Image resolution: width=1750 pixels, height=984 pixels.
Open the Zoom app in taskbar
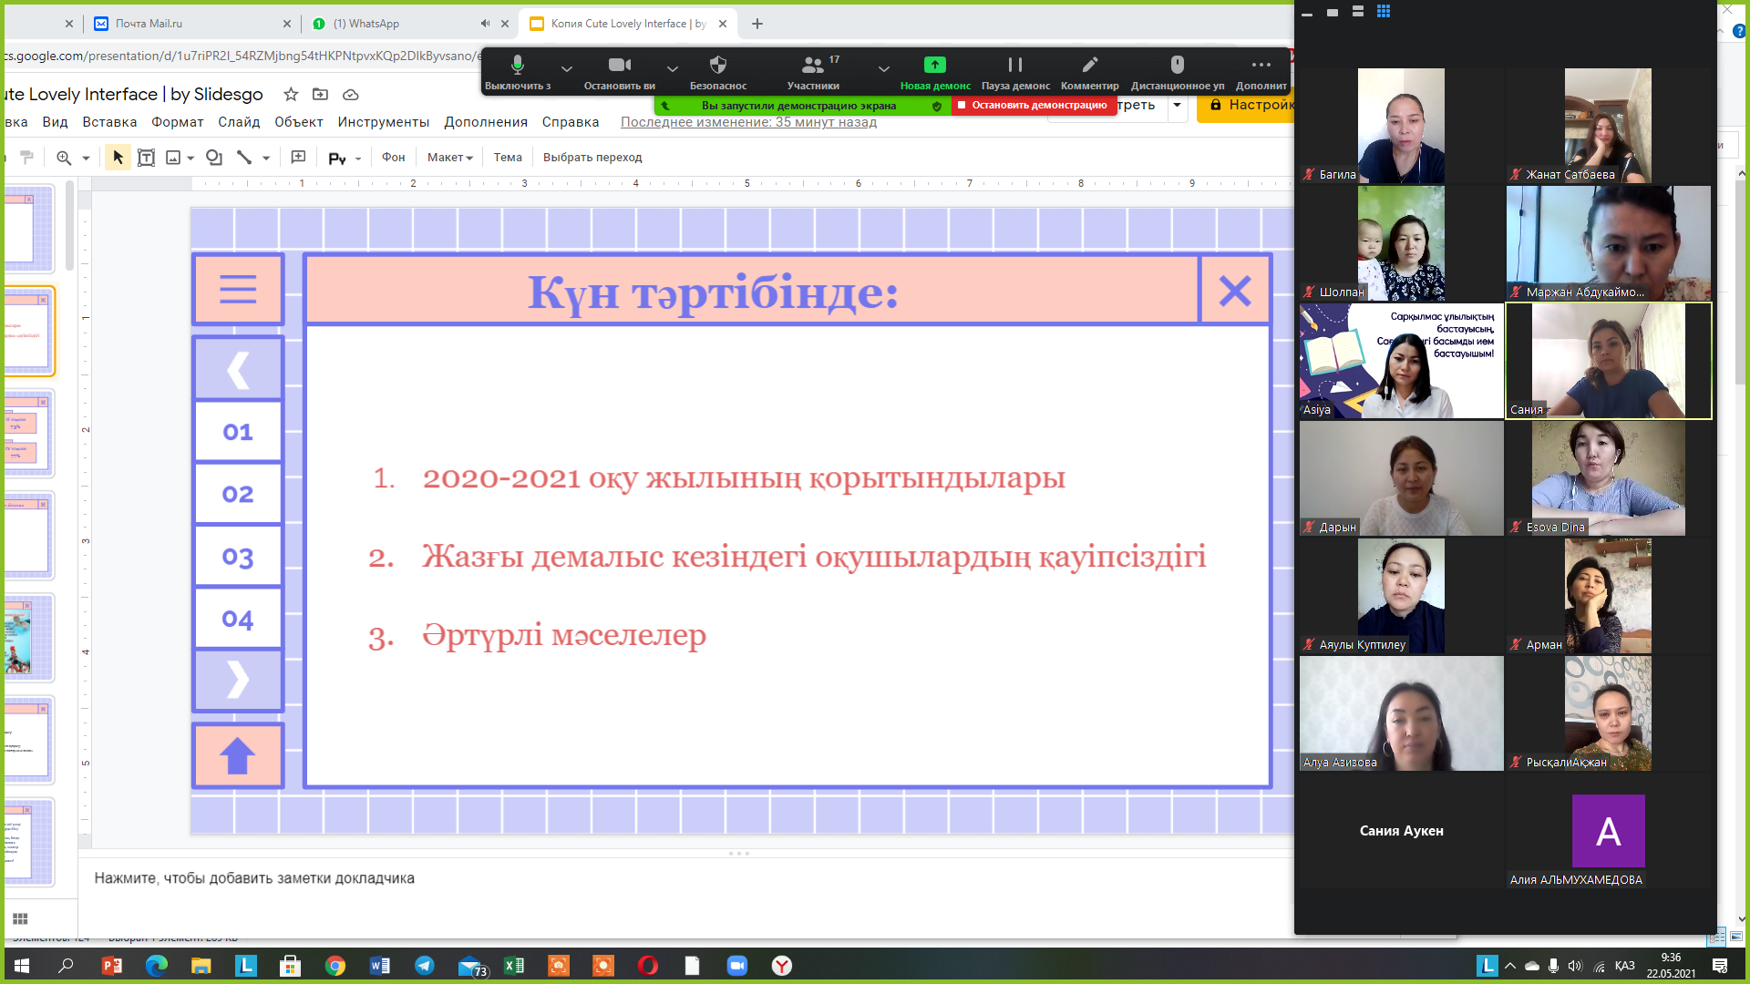click(x=736, y=966)
